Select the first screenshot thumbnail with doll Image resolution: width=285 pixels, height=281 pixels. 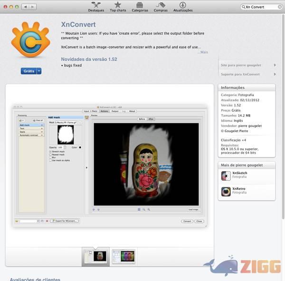point(95,256)
